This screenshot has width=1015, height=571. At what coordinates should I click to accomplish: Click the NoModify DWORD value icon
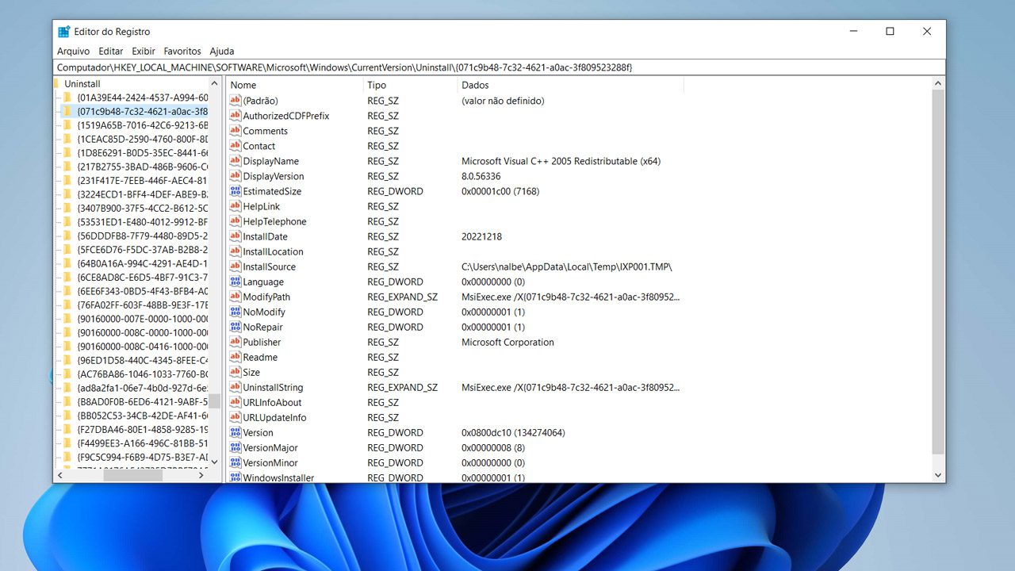pyautogui.click(x=235, y=312)
